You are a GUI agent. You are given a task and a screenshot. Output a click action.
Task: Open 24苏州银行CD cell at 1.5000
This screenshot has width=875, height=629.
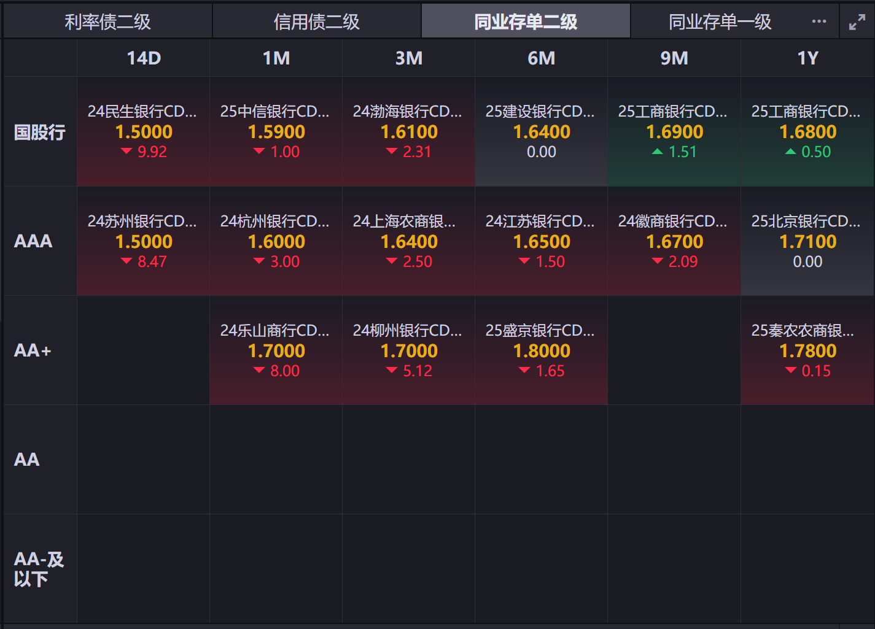(144, 241)
